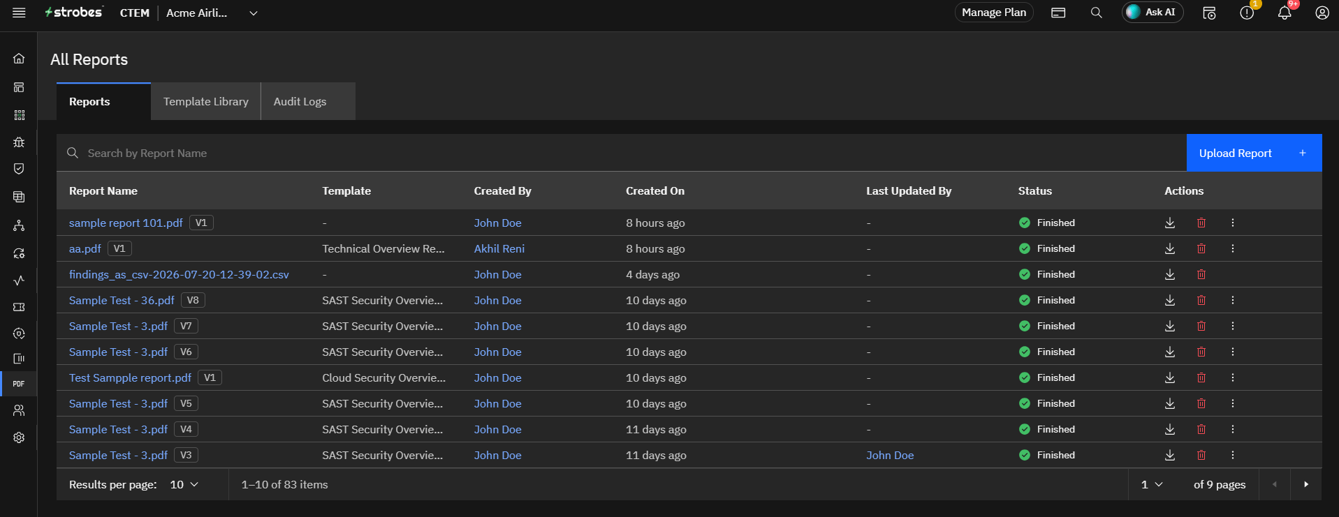Open the shield checkmark sidebar icon
The width and height of the screenshot is (1339, 517).
pyautogui.click(x=19, y=169)
